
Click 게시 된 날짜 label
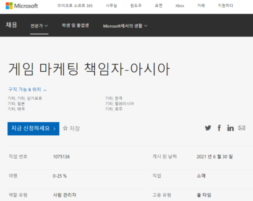(165, 157)
